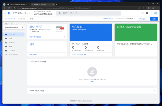Go back with the arrow beside Tag Manager logo
Viewport: 162px width, 106px height.
click(x=4, y=13)
